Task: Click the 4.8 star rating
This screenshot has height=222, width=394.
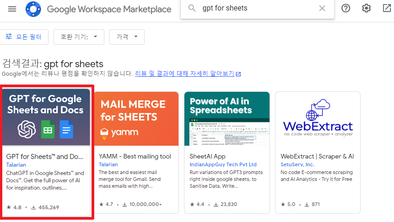Action: coord(14,207)
